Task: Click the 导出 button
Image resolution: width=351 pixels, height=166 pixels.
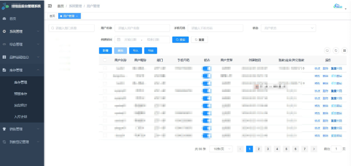Action: 151,51
